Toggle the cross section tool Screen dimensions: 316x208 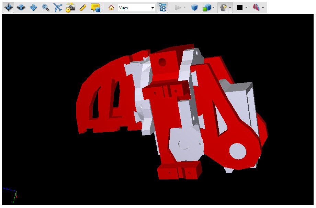[x=256, y=8]
